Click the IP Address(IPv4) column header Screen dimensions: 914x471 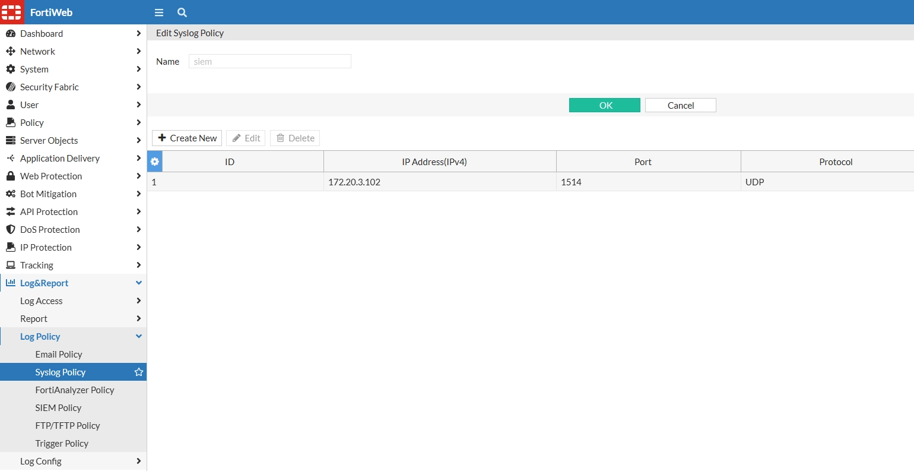[440, 162]
